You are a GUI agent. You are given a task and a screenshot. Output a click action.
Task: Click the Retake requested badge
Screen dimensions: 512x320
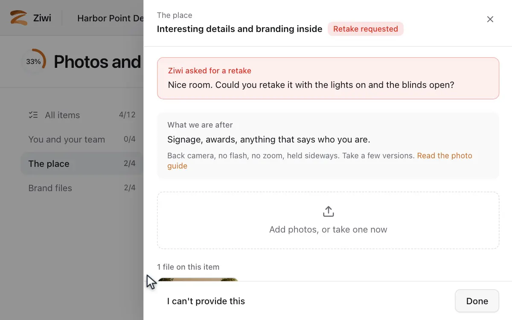coord(366,29)
